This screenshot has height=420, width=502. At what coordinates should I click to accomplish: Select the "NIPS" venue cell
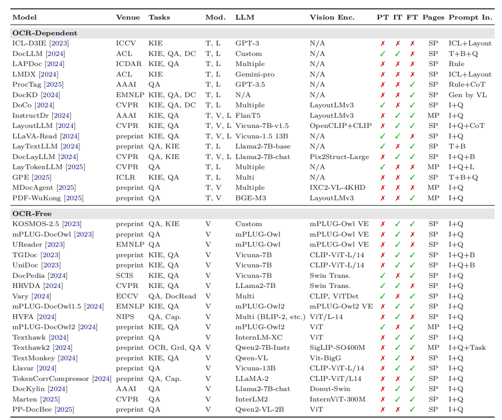pyautogui.click(x=125, y=317)
